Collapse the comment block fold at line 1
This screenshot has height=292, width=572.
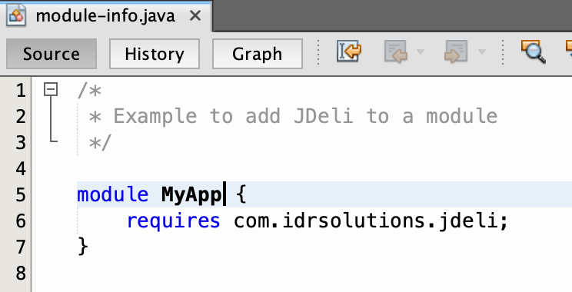pyautogui.click(x=51, y=89)
